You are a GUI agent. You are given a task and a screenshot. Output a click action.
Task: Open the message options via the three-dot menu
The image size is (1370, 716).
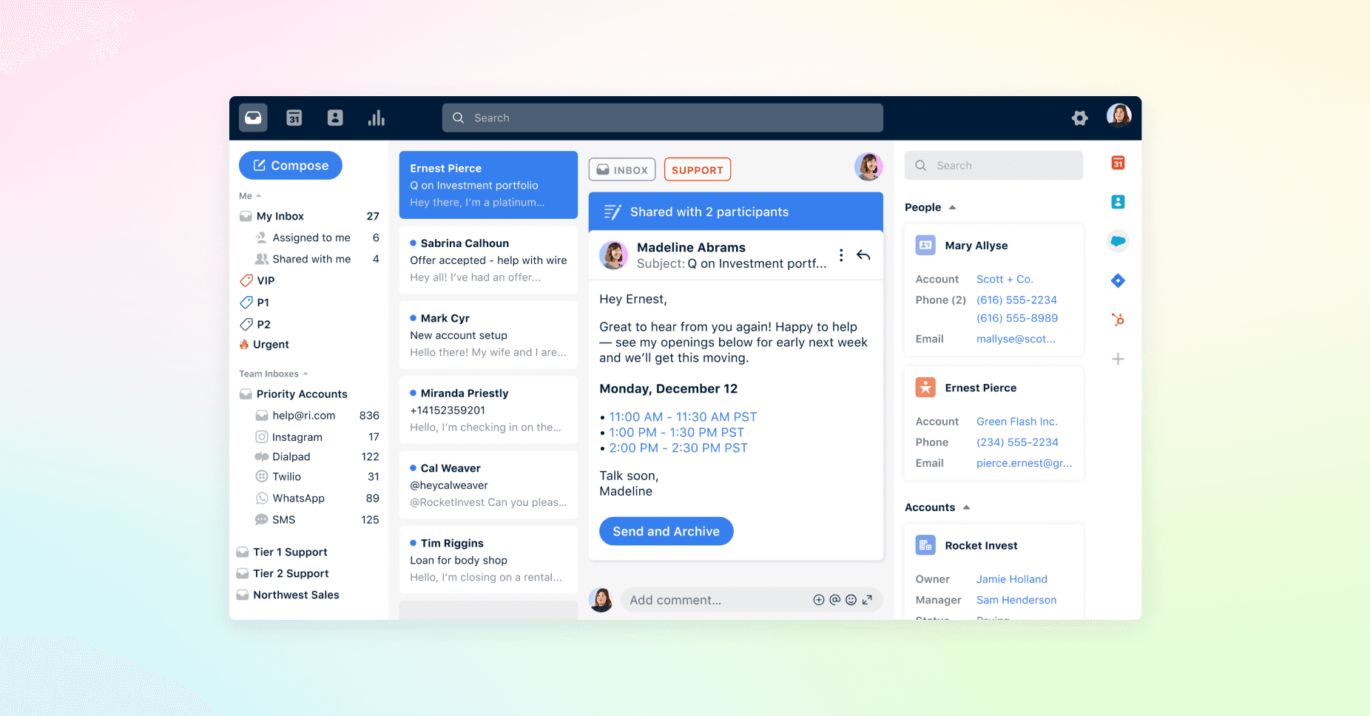(x=841, y=254)
